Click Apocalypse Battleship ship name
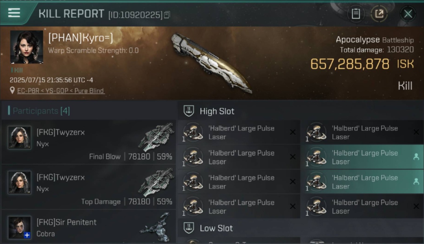 [x=374, y=40]
